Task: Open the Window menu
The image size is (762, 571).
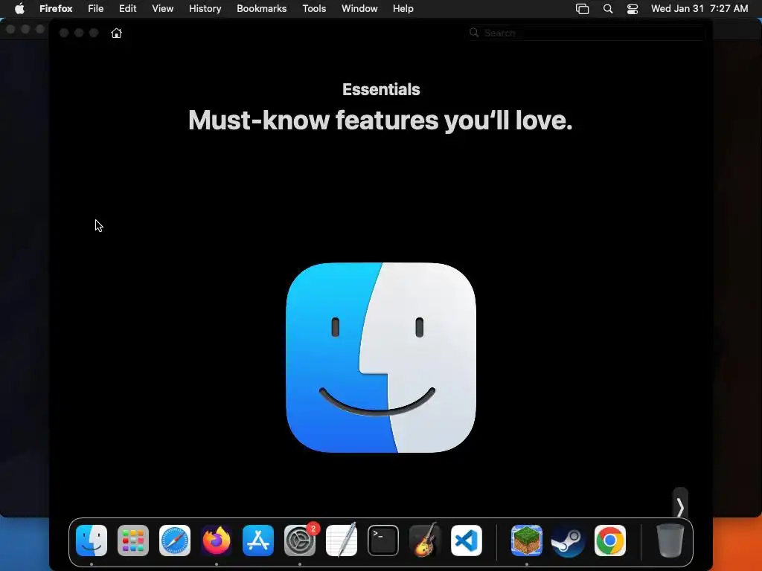Action: [359, 8]
